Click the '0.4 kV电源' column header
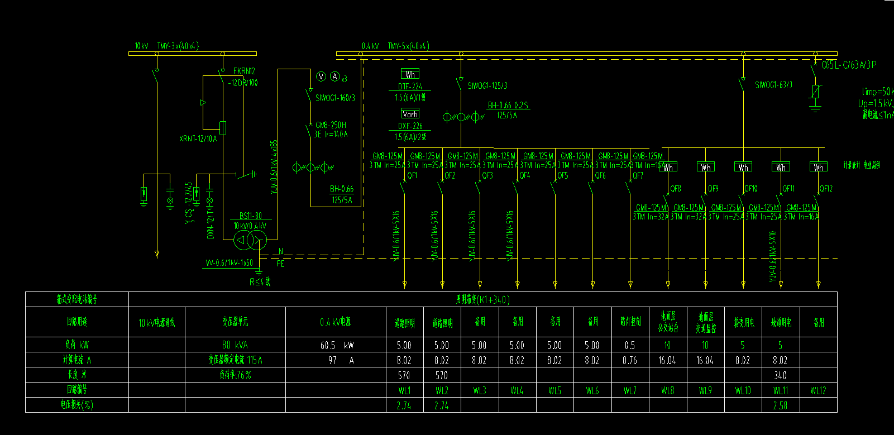The width and height of the screenshot is (894, 435). click(x=336, y=322)
